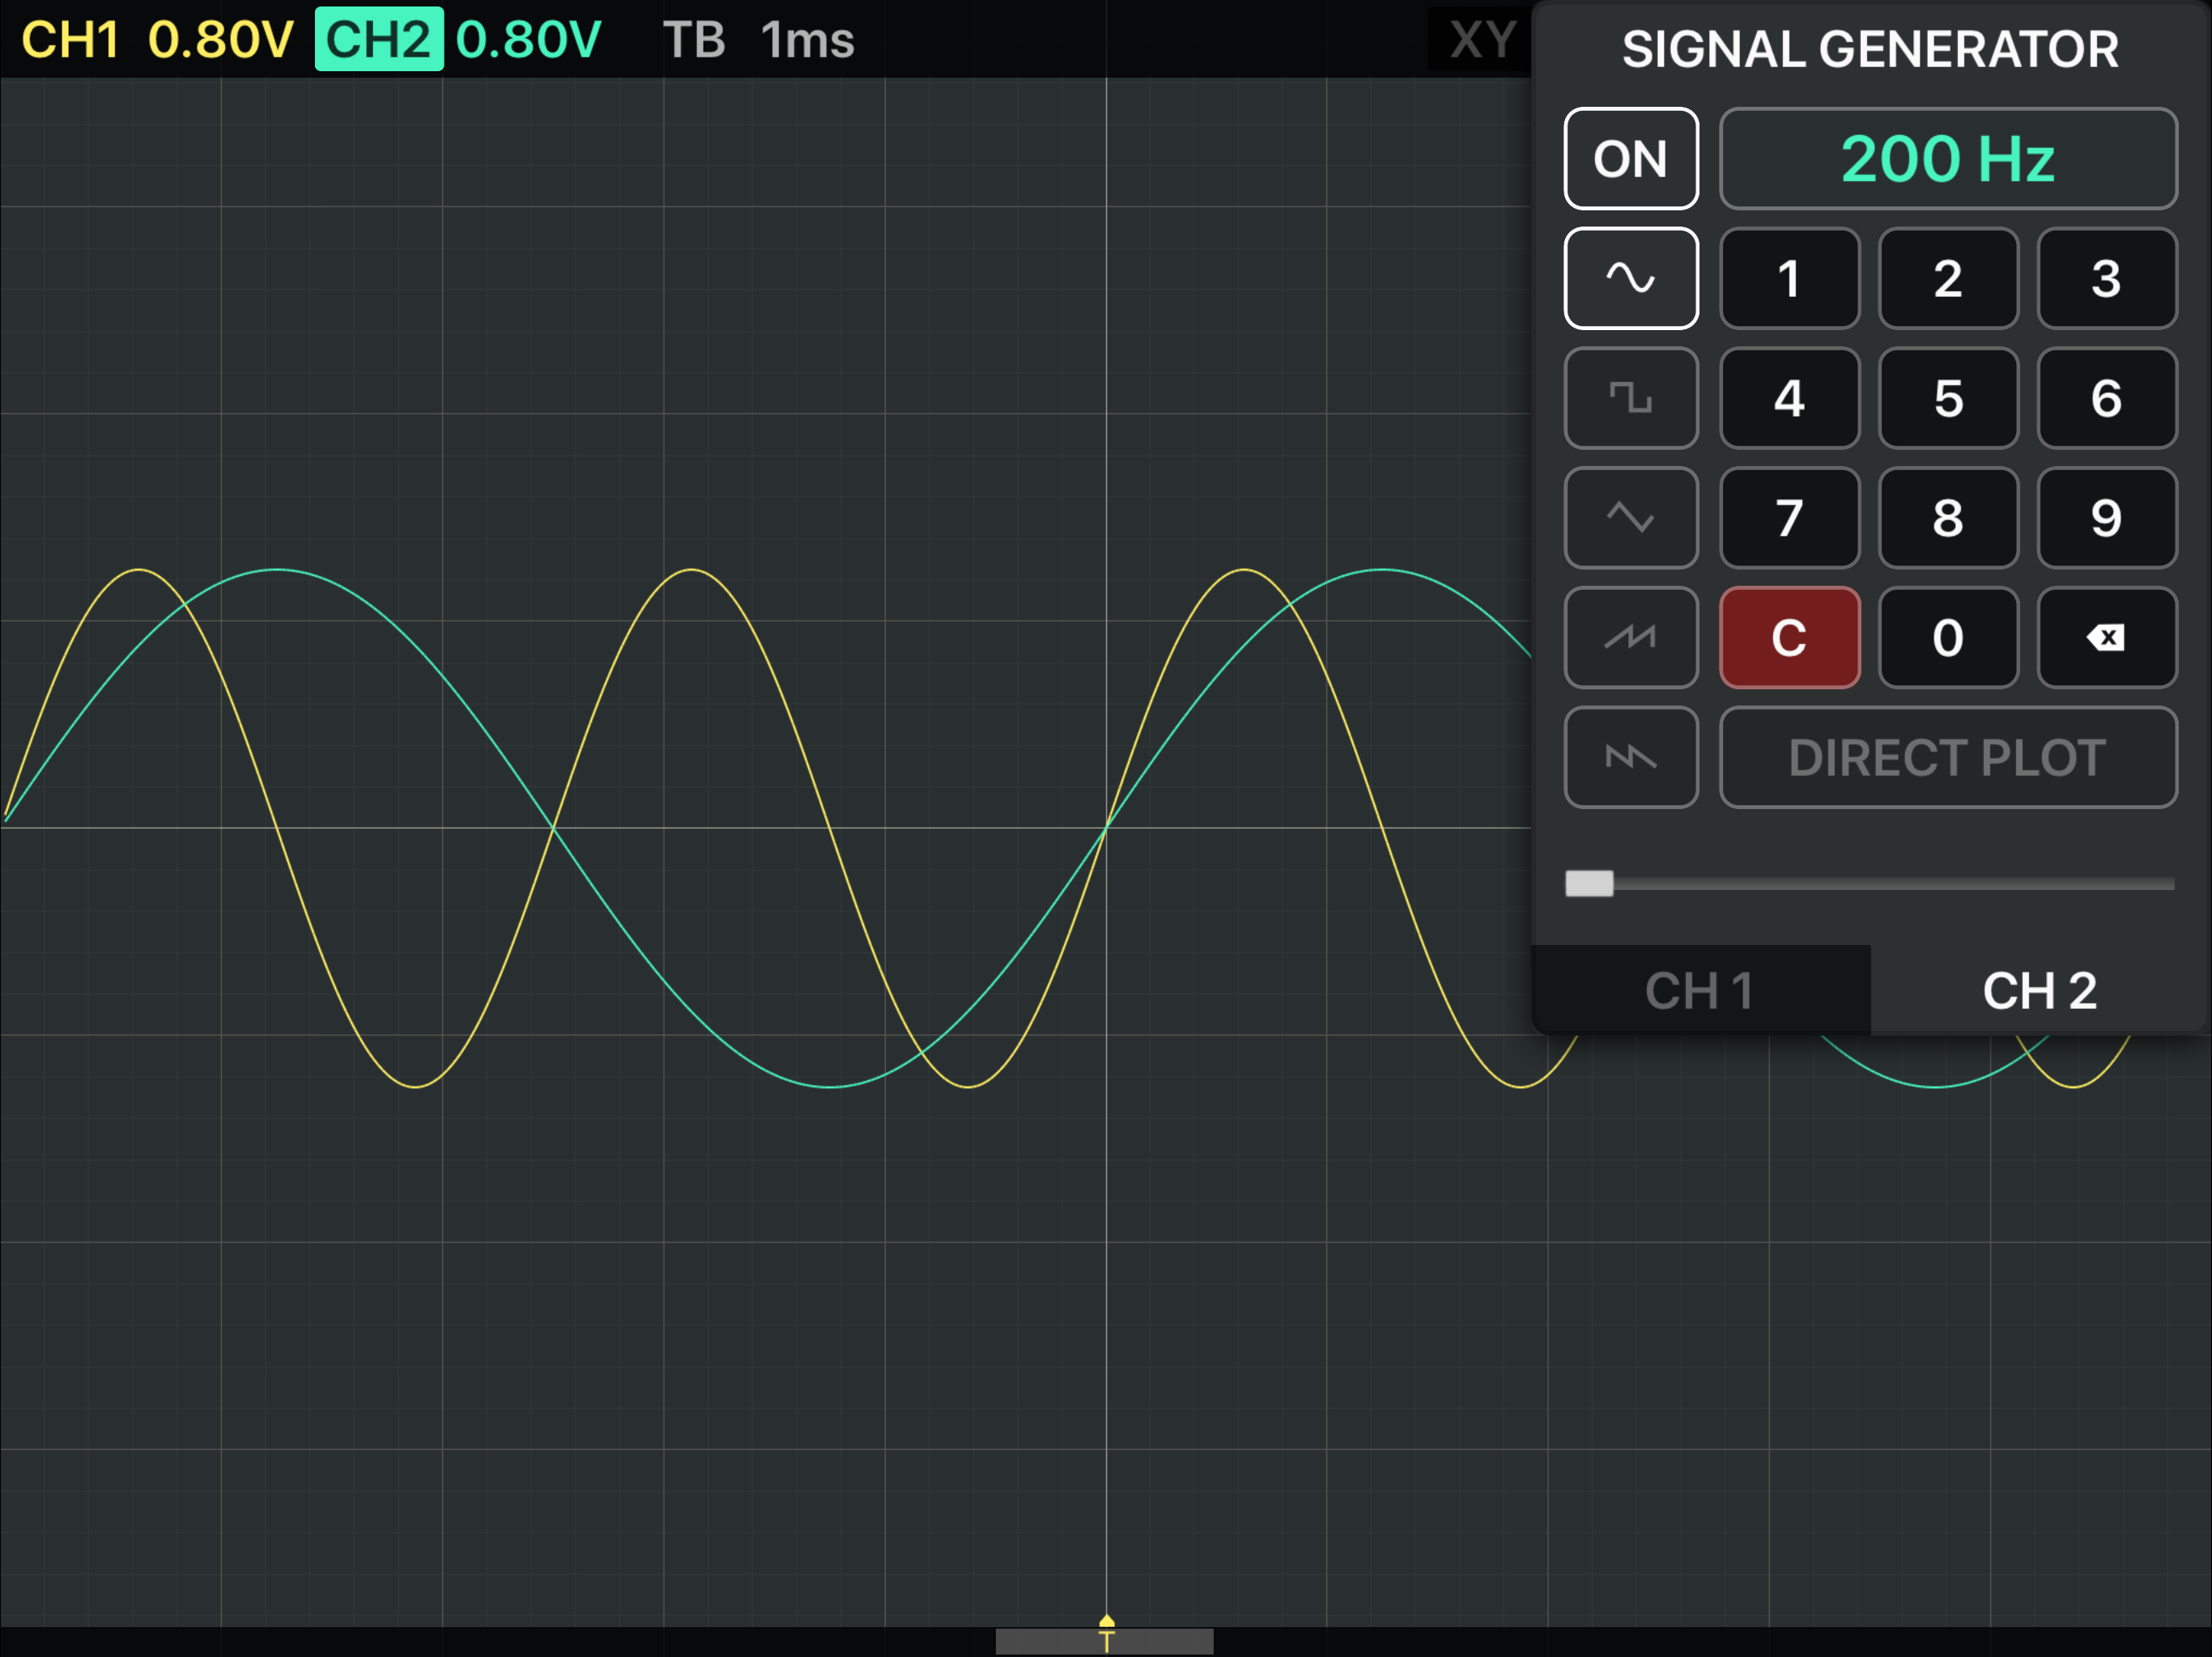Screen dimensions: 2212x1657
Task: Open CH2 0.80V voltage scale
Action: pos(528,40)
